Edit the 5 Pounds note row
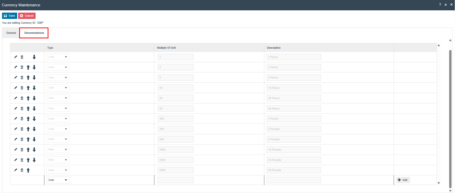The height and width of the screenshot is (193, 455). [x=16, y=139]
